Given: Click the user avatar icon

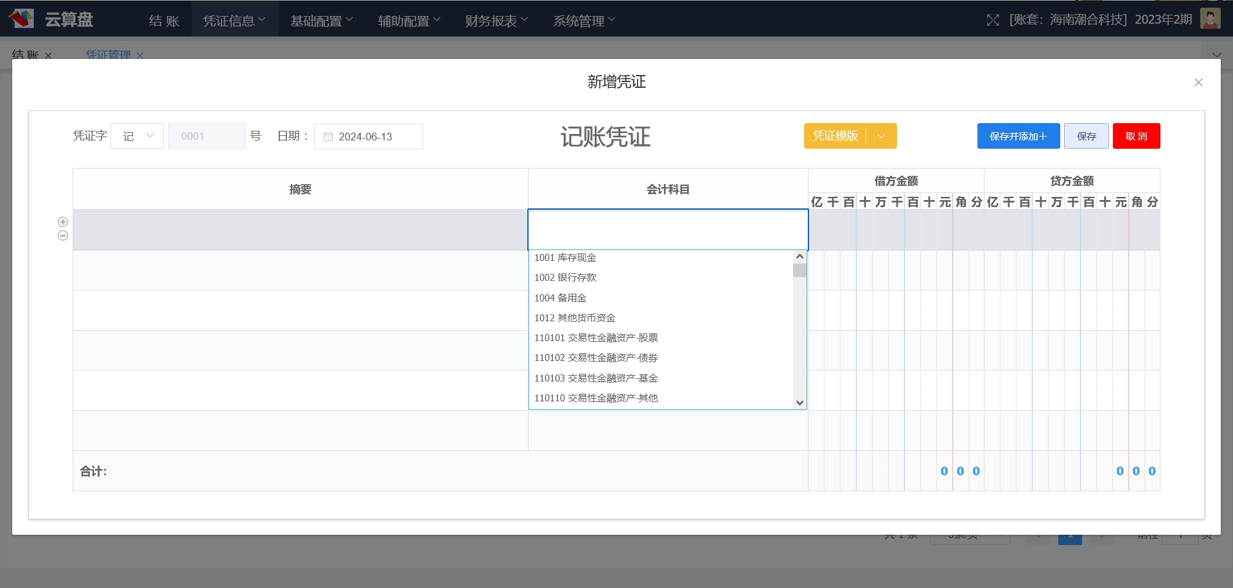Looking at the screenshot, I should pyautogui.click(x=1210, y=19).
